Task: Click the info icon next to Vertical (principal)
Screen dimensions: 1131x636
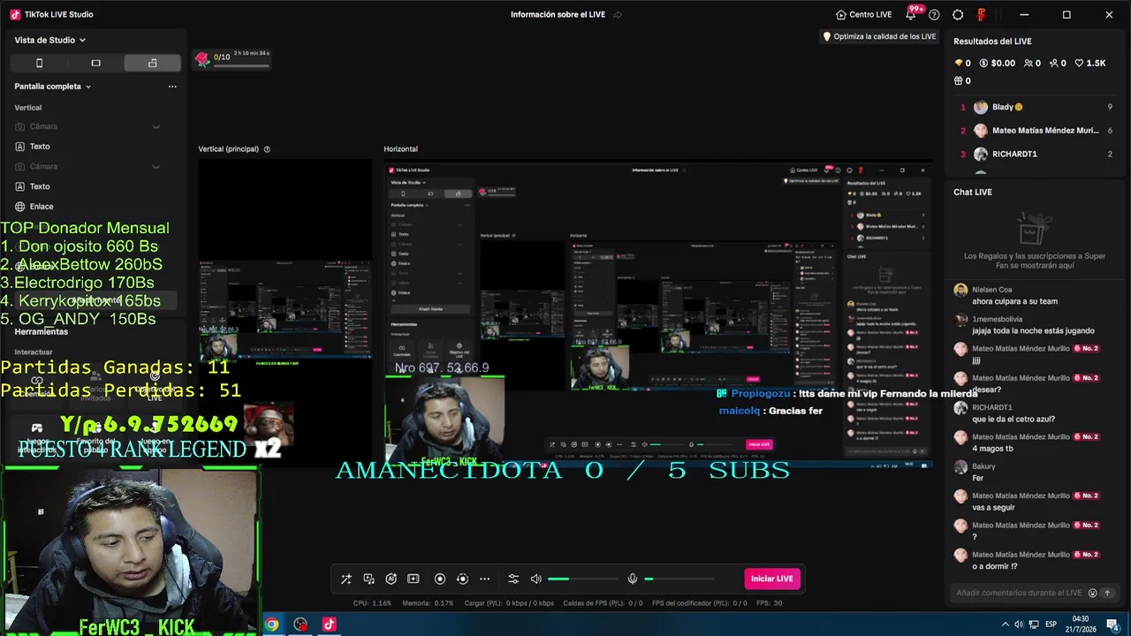Action: click(x=267, y=149)
